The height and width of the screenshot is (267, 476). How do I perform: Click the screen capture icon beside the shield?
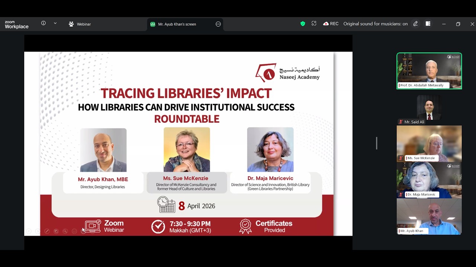[314, 24]
